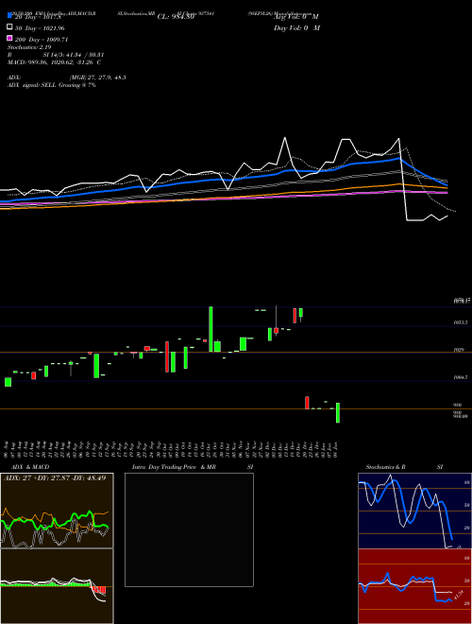The image size is (472, 624).
Task: Click the 1004.5 price axis label
Action: 461,377
